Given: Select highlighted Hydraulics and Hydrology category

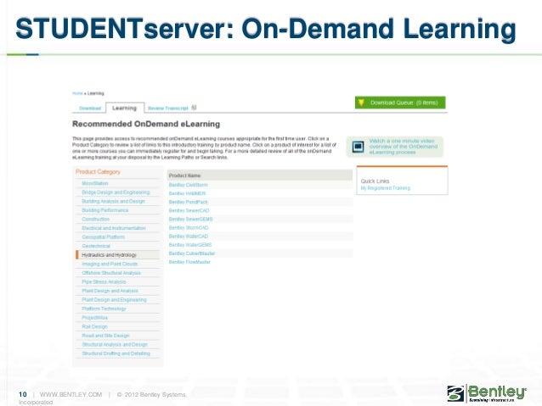Looking at the screenshot, I should pyautogui.click(x=118, y=255).
